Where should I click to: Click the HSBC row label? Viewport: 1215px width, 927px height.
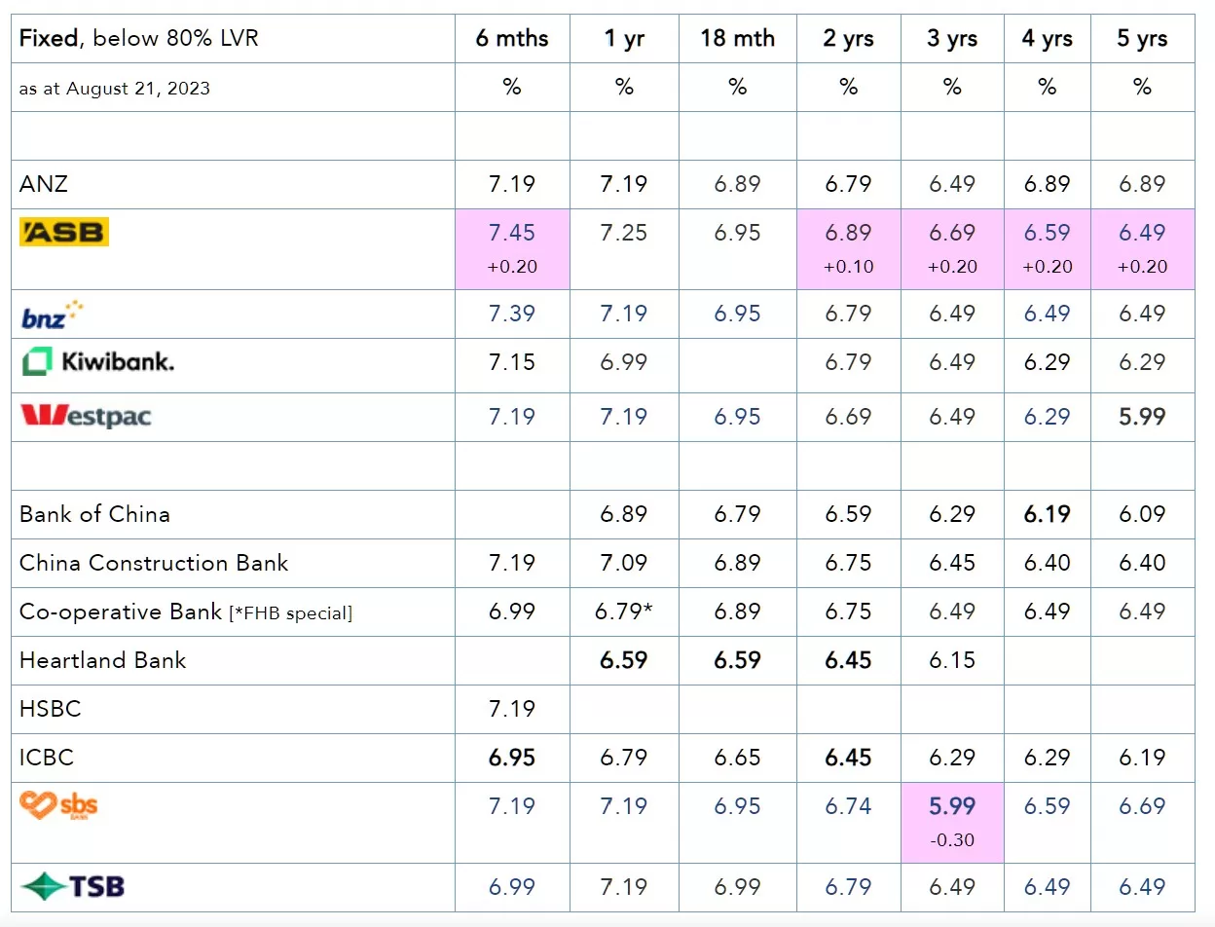(x=50, y=709)
